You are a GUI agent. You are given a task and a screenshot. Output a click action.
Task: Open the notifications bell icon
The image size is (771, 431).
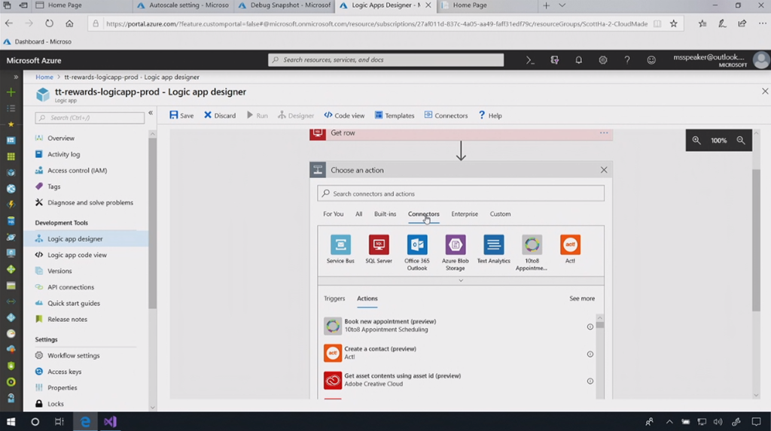(578, 60)
